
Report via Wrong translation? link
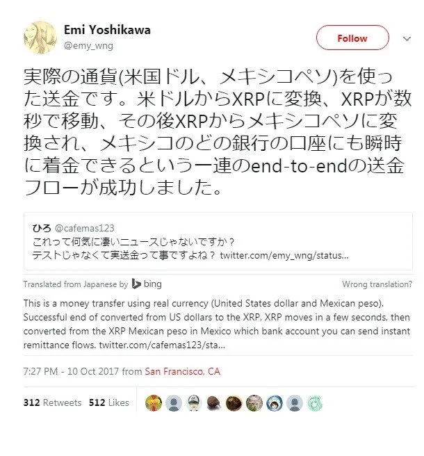click(x=377, y=284)
